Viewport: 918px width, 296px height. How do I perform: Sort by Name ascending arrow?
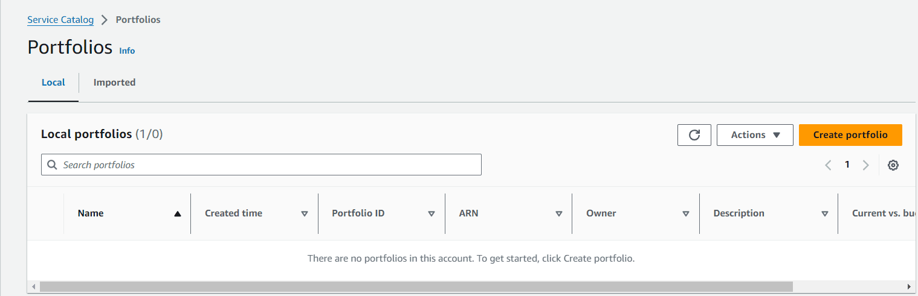(x=177, y=213)
